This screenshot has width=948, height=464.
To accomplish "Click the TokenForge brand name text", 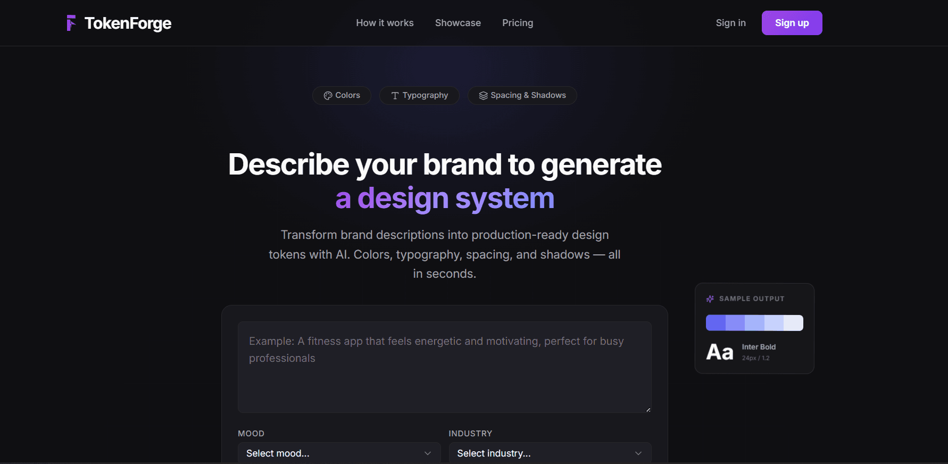I will tap(128, 23).
